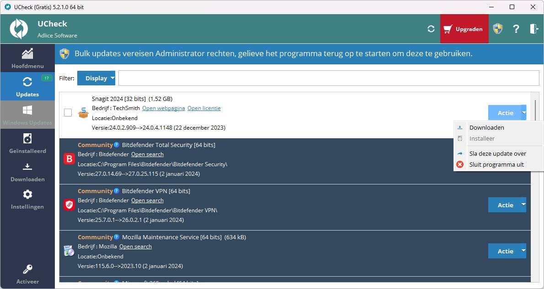The width and height of the screenshot is (544, 289).
Task: Open the Display filter dropdown
Action: [96, 79]
